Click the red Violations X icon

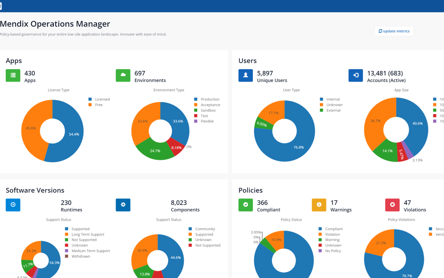tap(392, 205)
